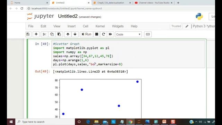Screen dimensions: 222x125
Task: Click the Trusted notebook indicator
Action: pyautogui.click(x=176, y=26)
